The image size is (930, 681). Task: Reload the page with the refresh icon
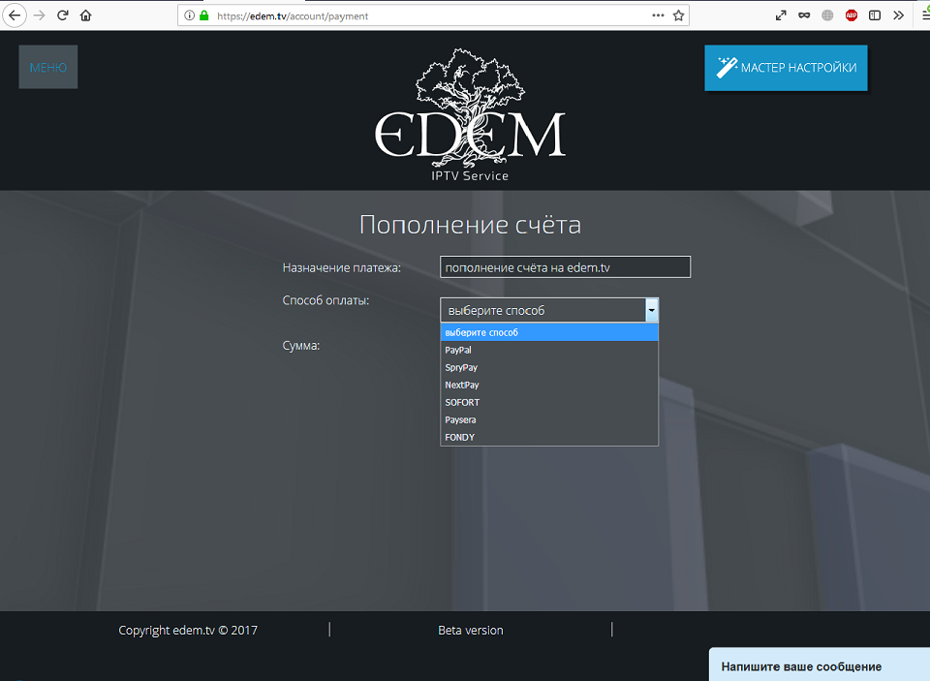click(x=63, y=15)
